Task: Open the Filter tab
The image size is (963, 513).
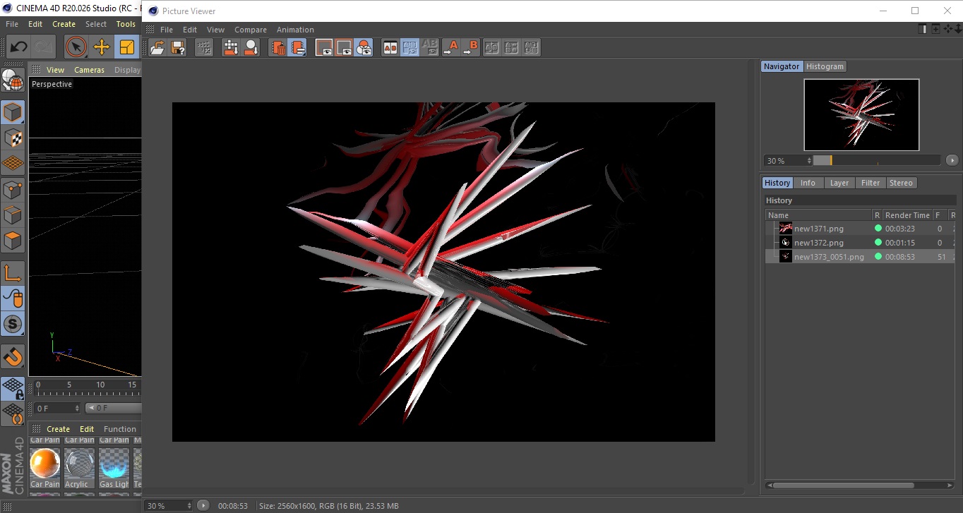Action: pyautogui.click(x=871, y=183)
